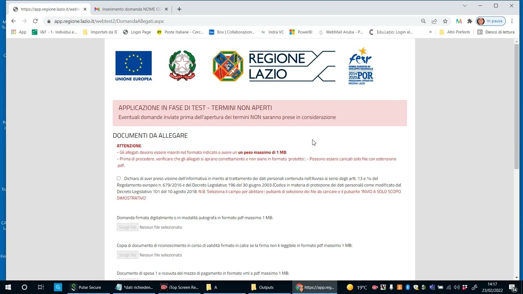523x294 pixels.
Task: Open the Elenco di lettura panel
Action: [x=496, y=32]
